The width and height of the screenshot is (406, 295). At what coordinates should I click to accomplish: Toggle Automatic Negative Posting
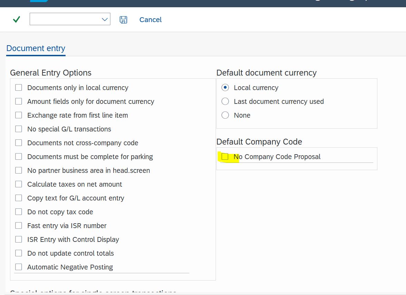point(19,267)
